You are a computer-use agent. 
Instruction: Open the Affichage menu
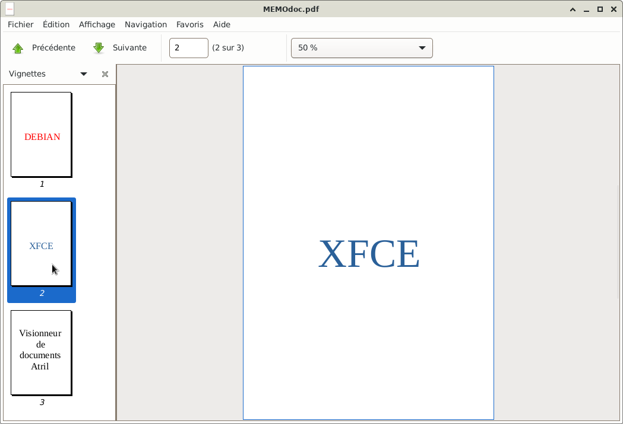tap(97, 24)
